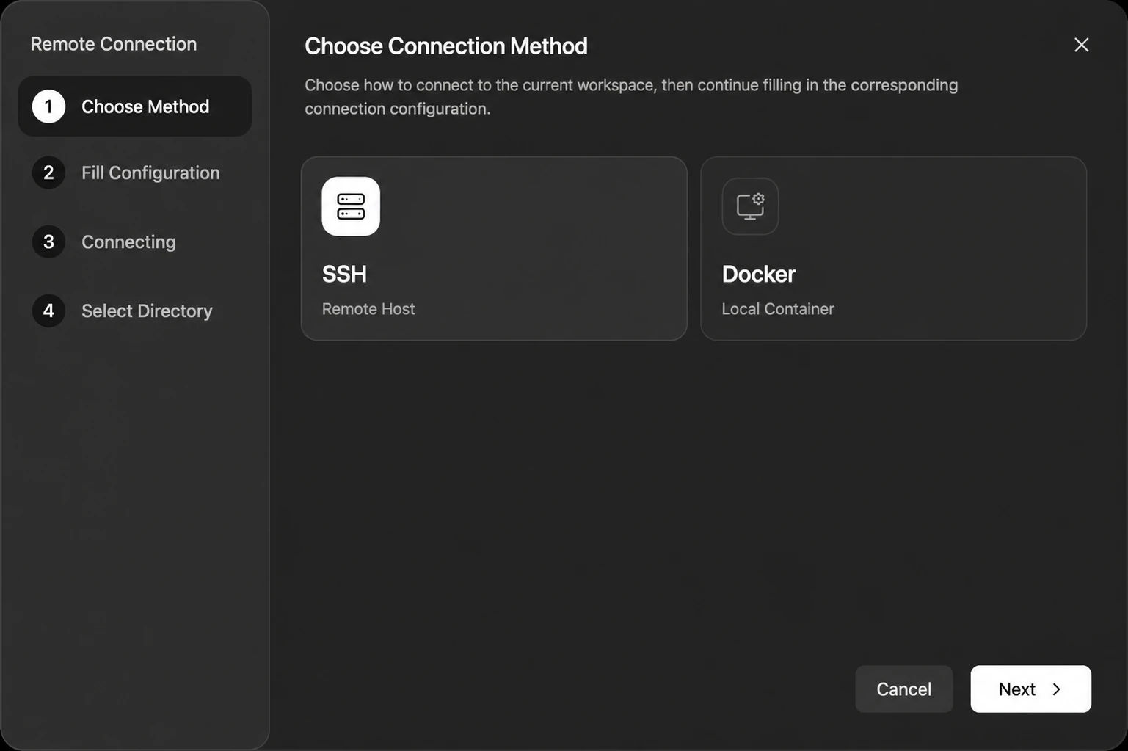This screenshot has height=751, width=1128.
Task: Select the SSH Remote Host card
Action: [x=494, y=248]
